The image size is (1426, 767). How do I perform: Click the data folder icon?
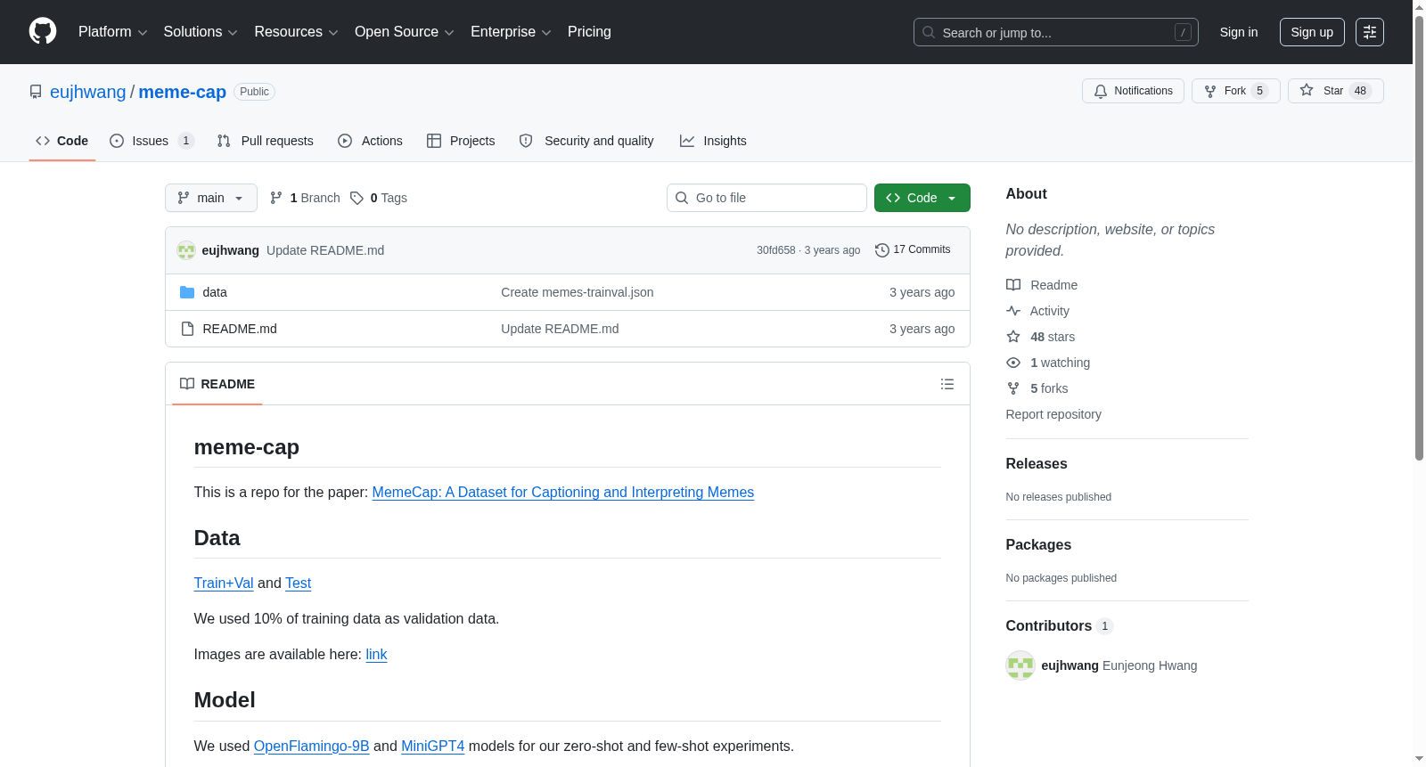187,292
